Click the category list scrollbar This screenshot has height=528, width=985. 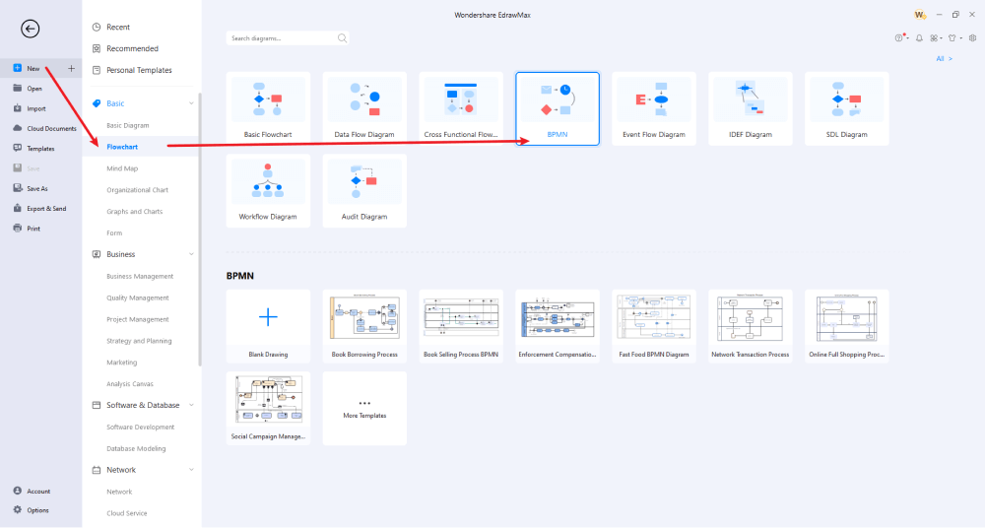click(x=200, y=230)
